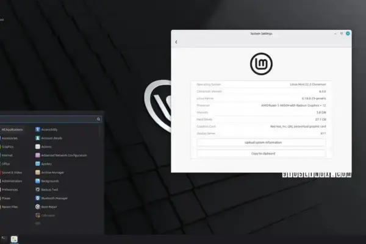
Task: Launch Backup Tool
Action: tap(47, 190)
